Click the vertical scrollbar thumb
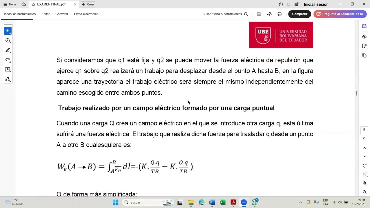The width and height of the screenshot is (370, 208). pyautogui.click(x=356, y=93)
